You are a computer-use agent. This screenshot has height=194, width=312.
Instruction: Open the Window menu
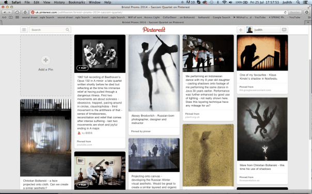(x=95, y=2)
